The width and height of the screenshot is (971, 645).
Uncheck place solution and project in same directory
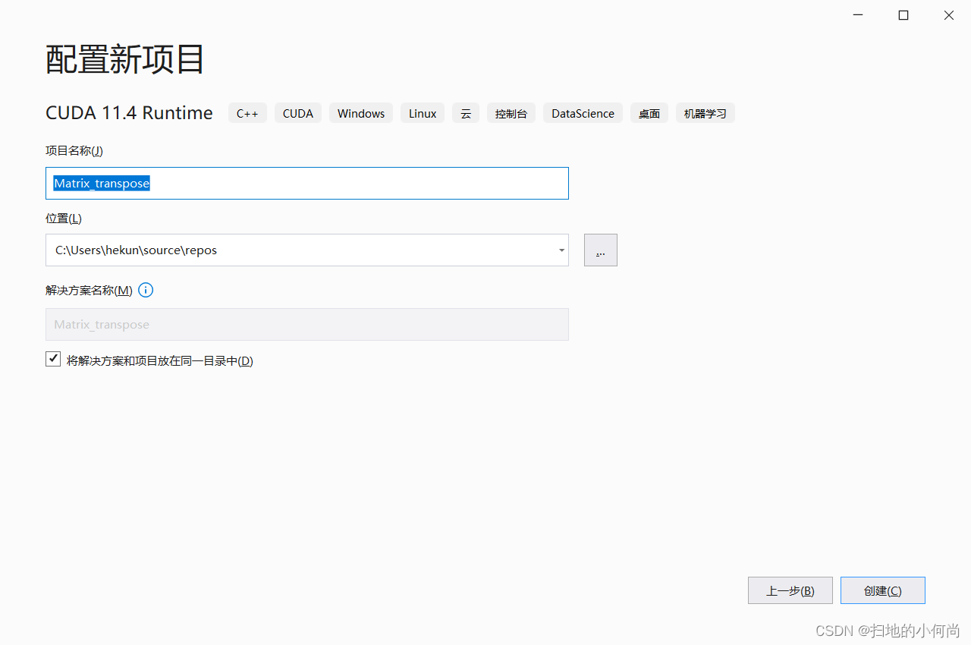point(53,360)
